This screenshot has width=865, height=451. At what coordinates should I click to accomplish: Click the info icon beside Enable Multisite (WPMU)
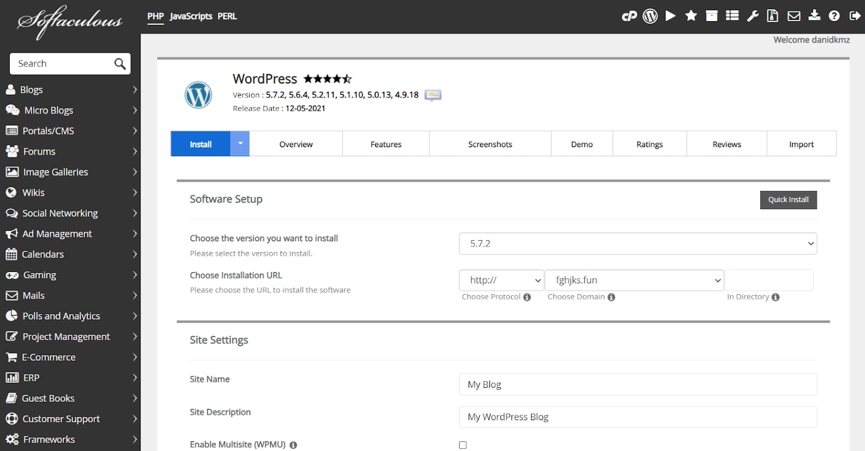click(293, 445)
